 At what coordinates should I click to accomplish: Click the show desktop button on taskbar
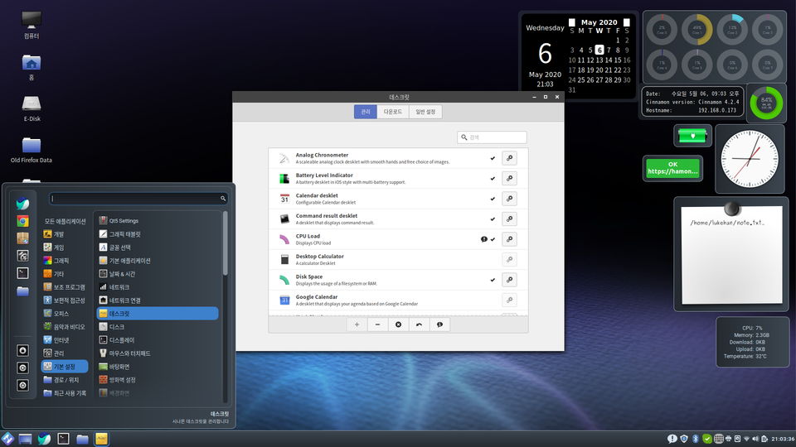click(x=25, y=439)
